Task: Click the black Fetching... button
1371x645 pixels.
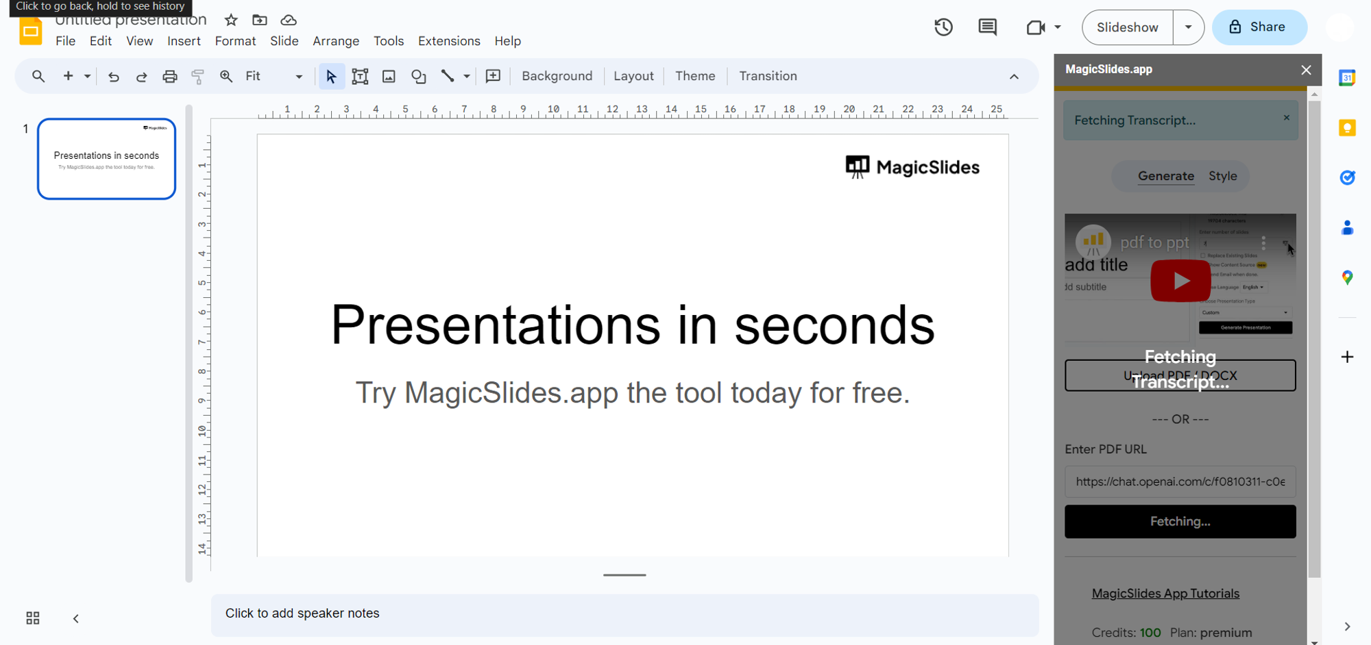Action: click(1180, 522)
